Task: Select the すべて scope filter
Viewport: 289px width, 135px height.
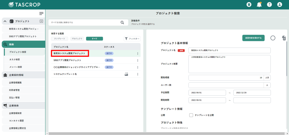Action: [94, 39]
